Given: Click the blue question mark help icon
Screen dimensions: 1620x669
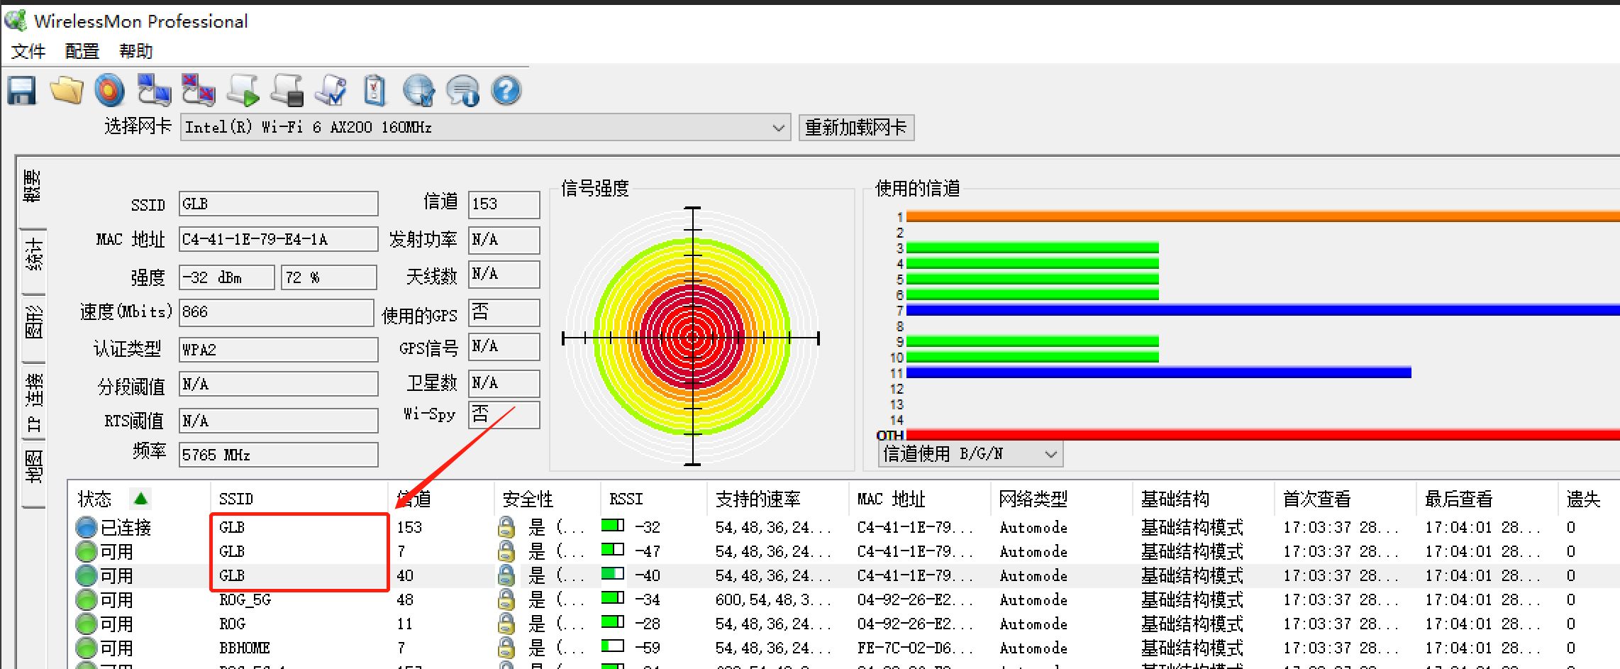Looking at the screenshot, I should (506, 91).
